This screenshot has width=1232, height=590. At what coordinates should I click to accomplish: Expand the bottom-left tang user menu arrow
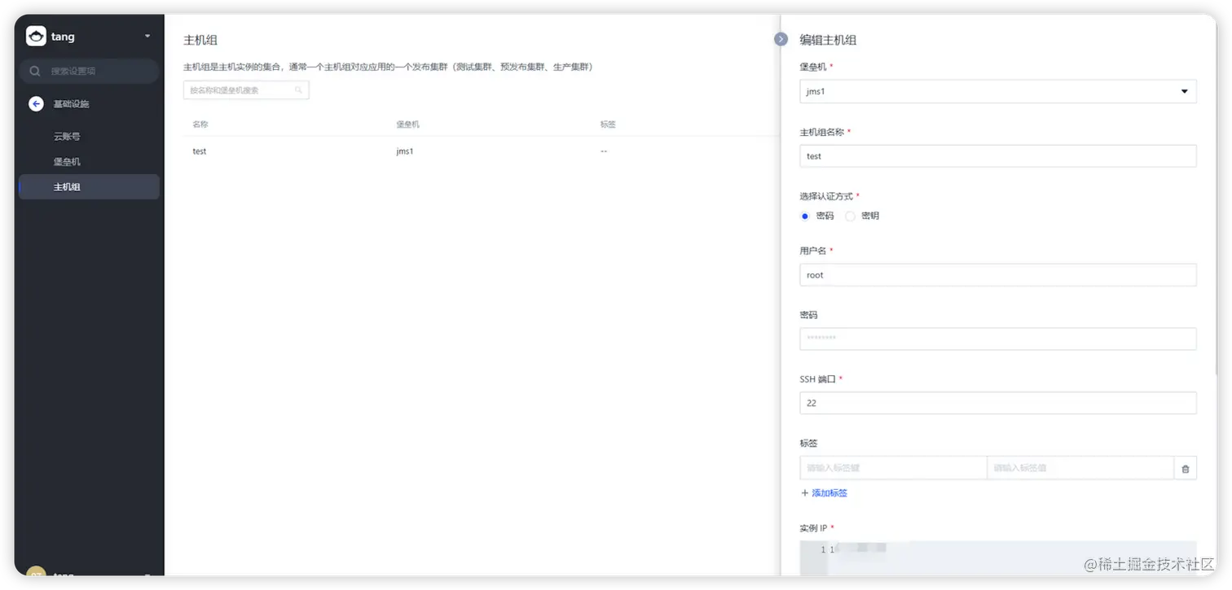click(147, 577)
